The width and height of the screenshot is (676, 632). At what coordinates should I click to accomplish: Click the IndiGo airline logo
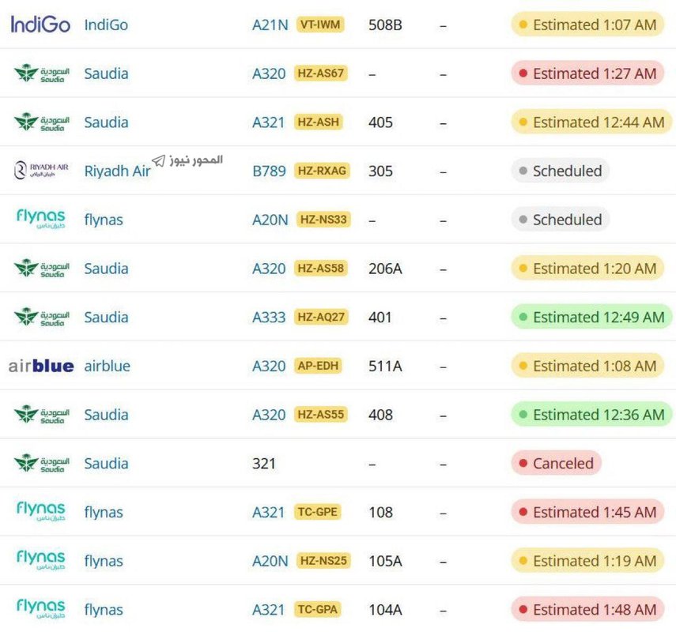[x=40, y=24]
